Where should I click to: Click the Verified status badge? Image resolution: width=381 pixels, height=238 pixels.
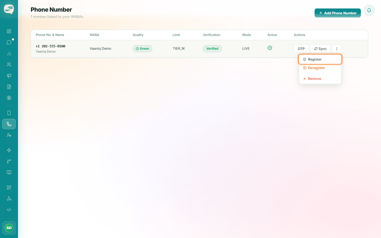[x=212, y=49]
